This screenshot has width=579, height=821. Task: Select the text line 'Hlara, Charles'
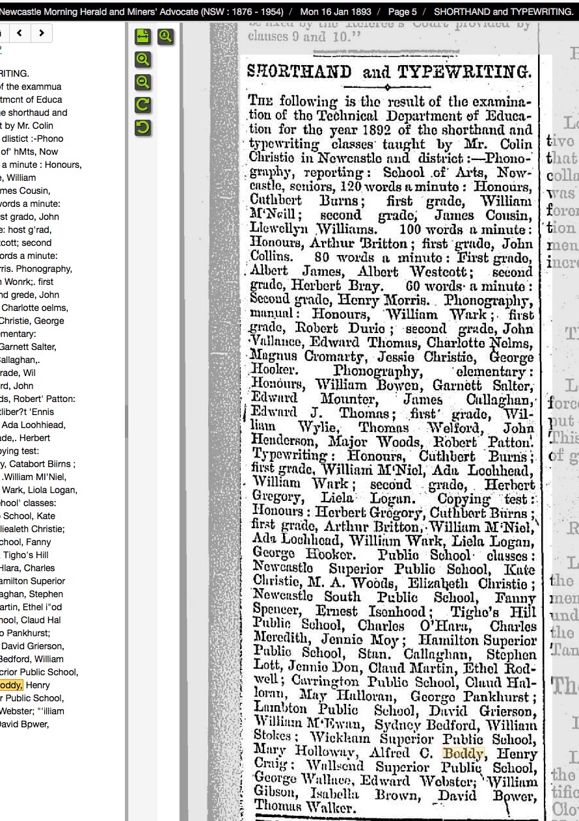pyautogui.click(x=27, y=568)
